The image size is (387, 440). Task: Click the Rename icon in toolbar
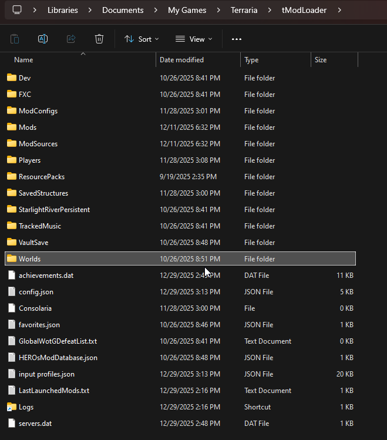click(43, 39)
